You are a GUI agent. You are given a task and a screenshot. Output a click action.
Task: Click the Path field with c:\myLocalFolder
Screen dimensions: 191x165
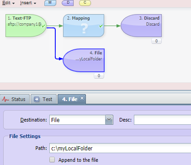pyautogui.click(x=120, y=148)
